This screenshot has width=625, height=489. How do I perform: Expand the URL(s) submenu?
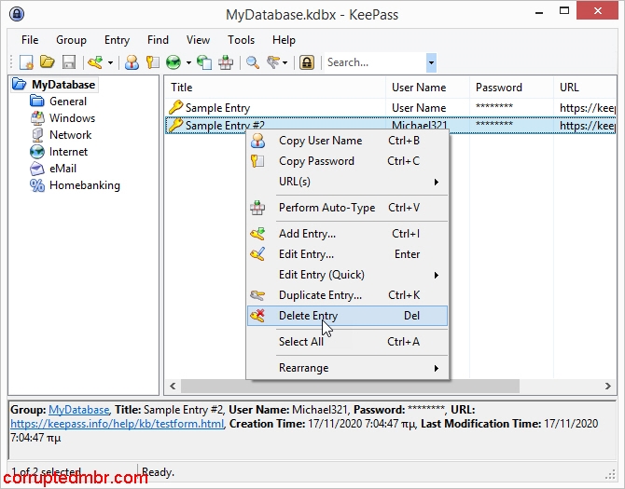point(347,182)
